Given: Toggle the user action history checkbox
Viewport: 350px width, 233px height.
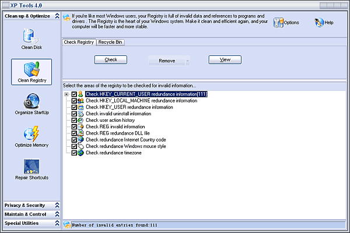Looking at the screenshot, I should pyautogui.click(x=74, y=121).
